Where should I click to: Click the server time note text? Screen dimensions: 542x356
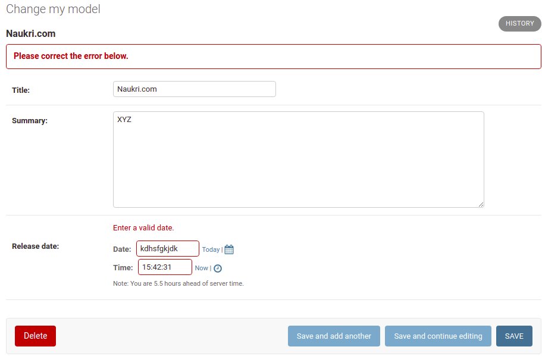[x=178, y=283]
